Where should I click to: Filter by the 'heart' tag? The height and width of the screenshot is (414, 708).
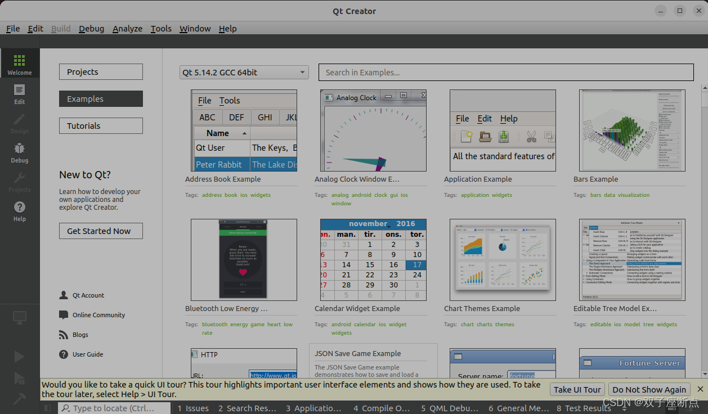point(274,325)
